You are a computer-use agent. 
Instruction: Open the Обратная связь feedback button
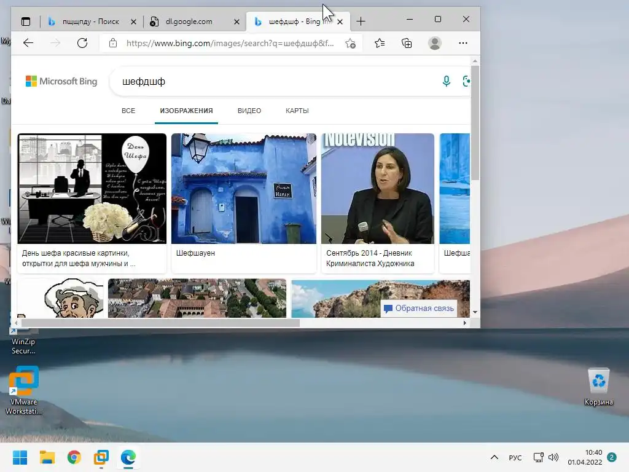tap(419, 309)
